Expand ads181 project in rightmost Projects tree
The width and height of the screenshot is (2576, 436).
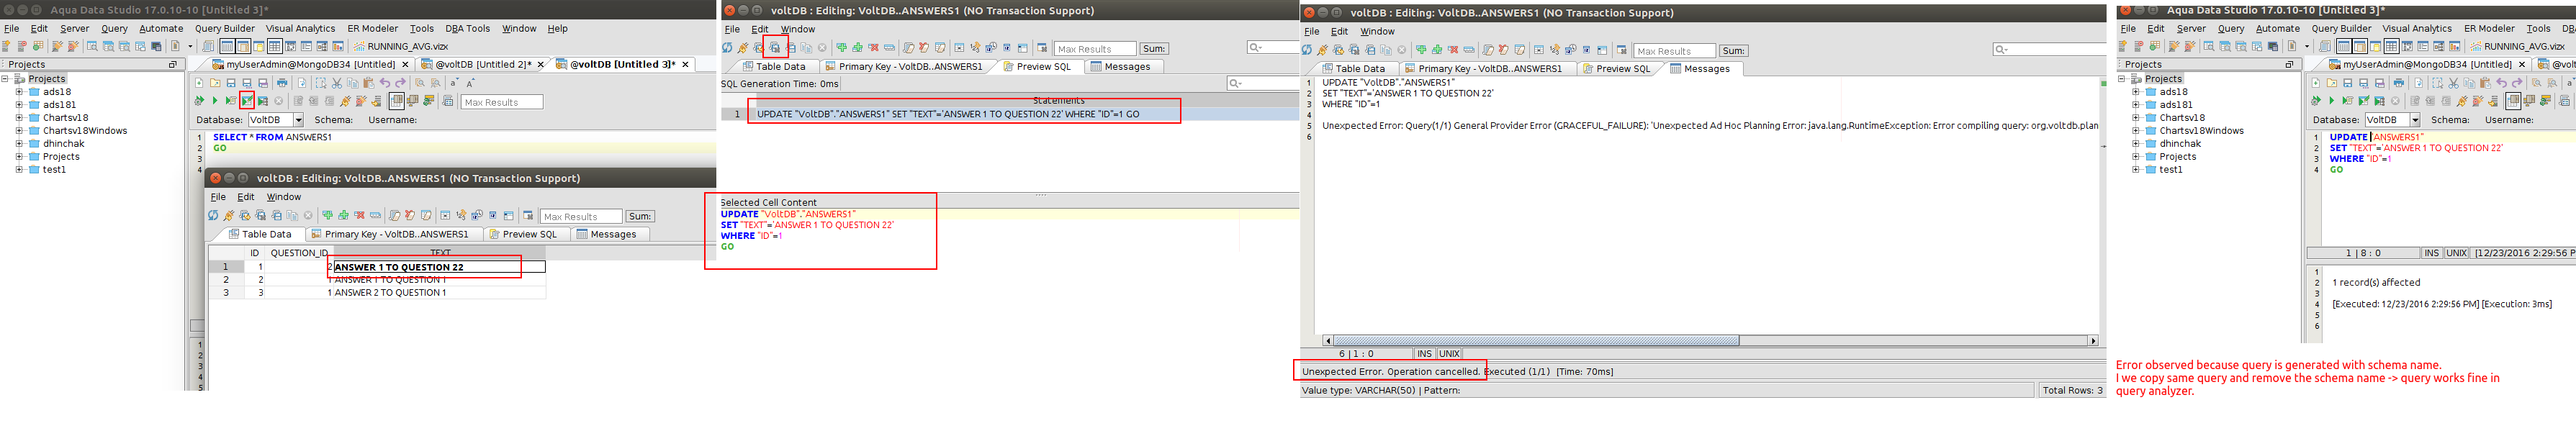point(2135,105)
